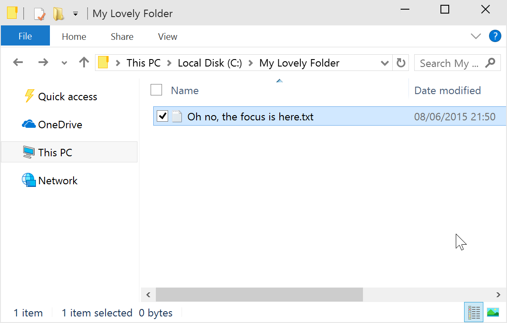Expand the Customize Quick Access Toolbar dropdown
Viewport: 507px width, 323px height.
pyautogui.click(x=75, y=14)
